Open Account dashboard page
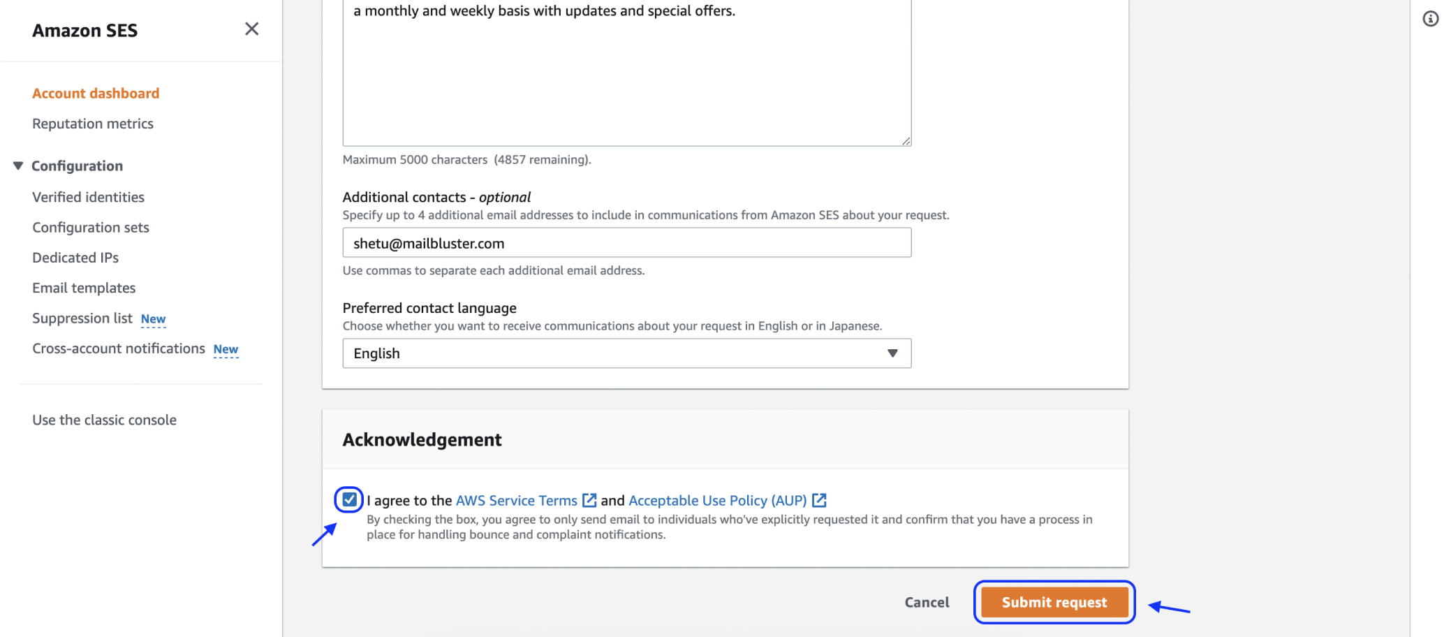 point(96,94)
